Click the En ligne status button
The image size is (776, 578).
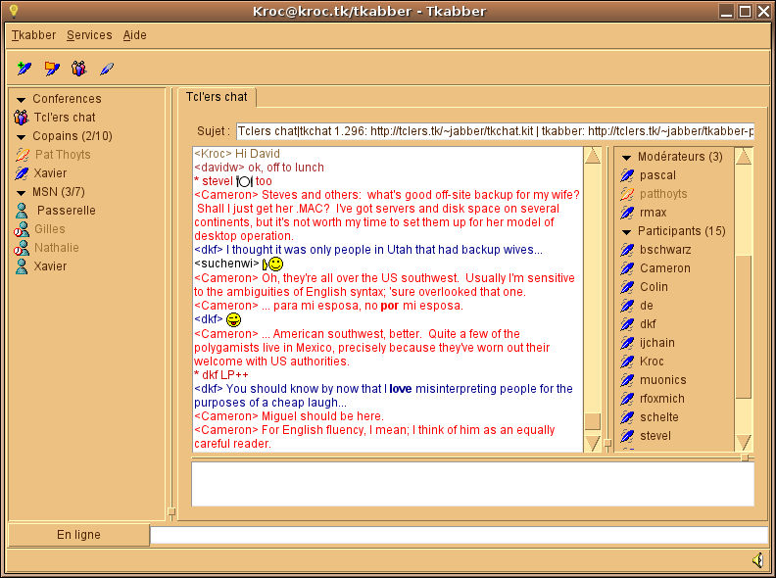click(78, 535)
